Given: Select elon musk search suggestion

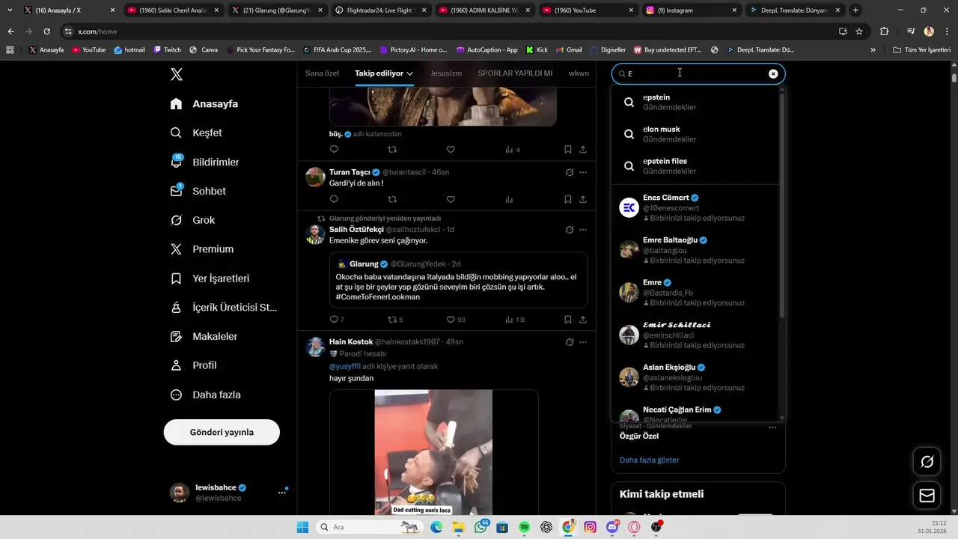Looking at the screenshot, I should pos(695,134).
